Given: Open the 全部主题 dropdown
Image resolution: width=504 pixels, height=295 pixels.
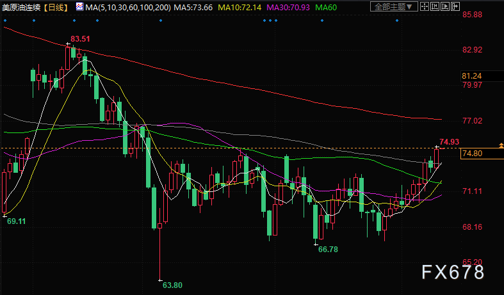Looking at the screenshot, I should [x=394, y=6].
